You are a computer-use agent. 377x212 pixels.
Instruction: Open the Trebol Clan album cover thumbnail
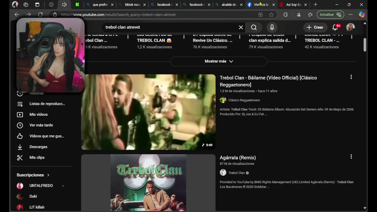click(x=148, y=183)
